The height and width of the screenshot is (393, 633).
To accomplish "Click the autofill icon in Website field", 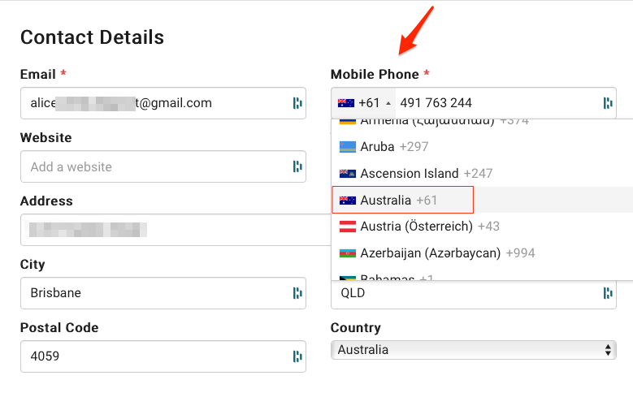I will (297, 166).
